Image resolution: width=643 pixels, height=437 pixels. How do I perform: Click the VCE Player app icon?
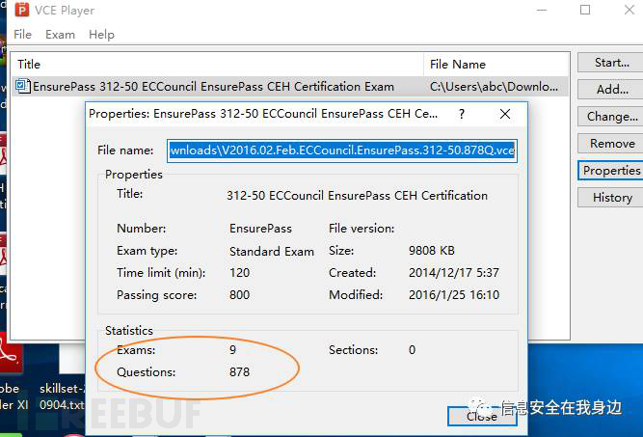(22, 10)
